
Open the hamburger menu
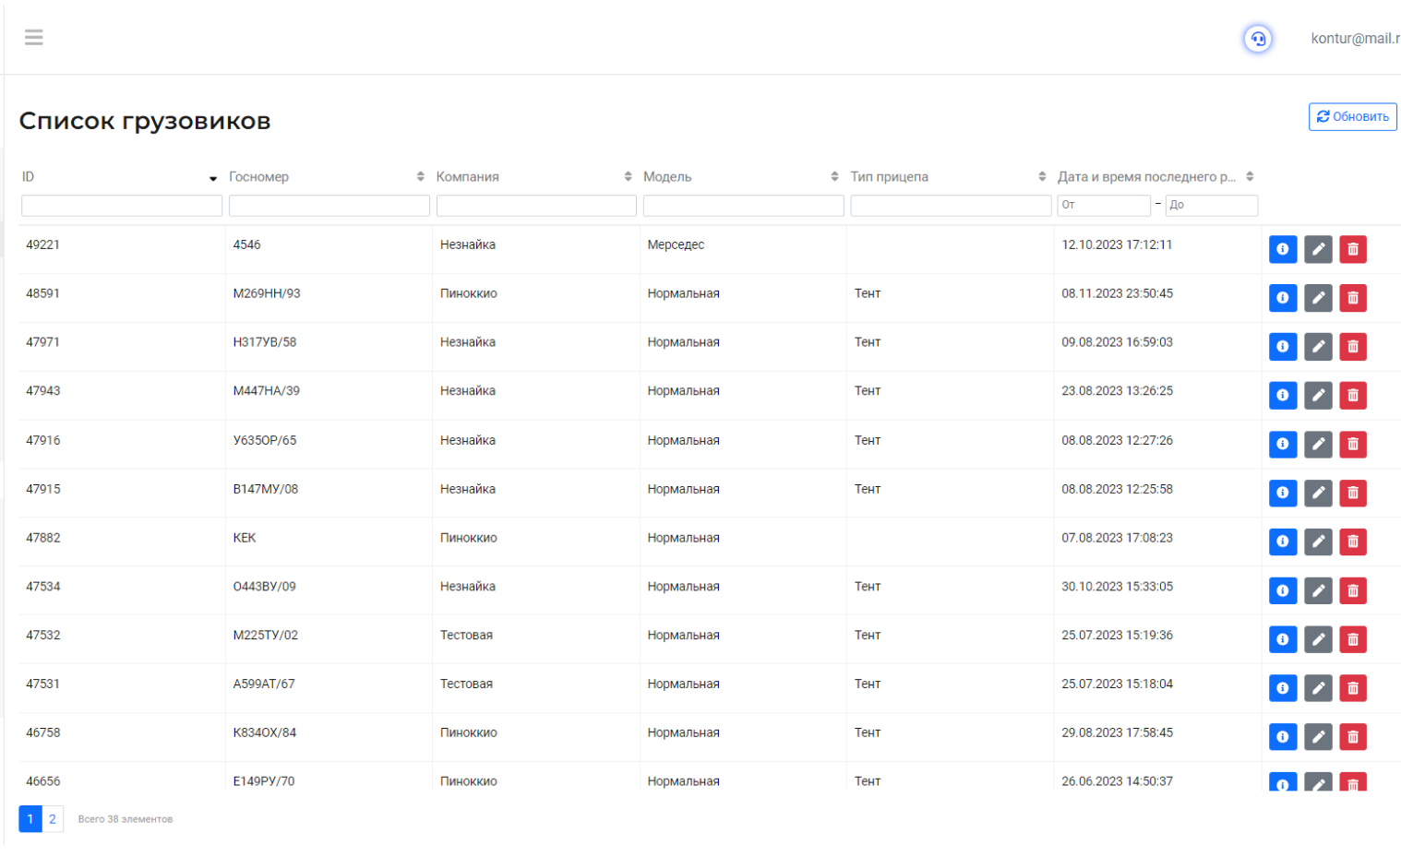coord(34,37)
